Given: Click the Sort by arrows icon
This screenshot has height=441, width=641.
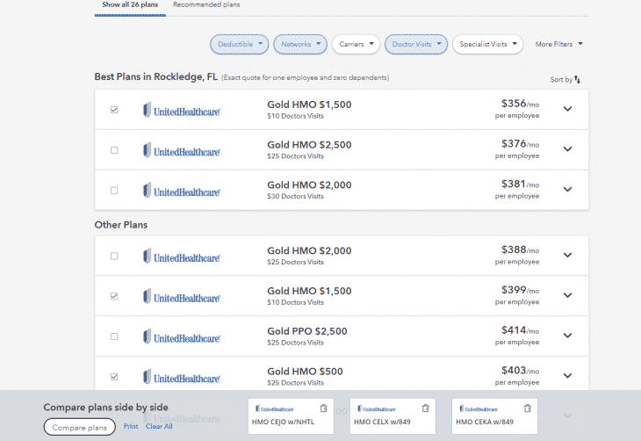Looking at the screenshot, I should pyautogui.click(x=577, y=79).
